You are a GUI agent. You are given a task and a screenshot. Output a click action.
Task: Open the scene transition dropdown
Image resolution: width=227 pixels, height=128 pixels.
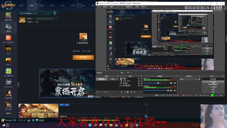coord(188,79)
